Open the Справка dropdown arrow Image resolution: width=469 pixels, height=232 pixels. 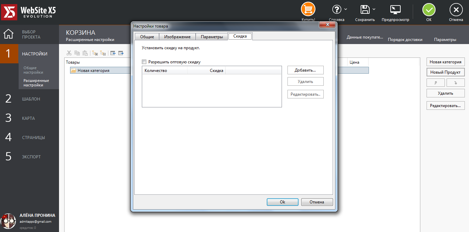click(x=346, y=9)
